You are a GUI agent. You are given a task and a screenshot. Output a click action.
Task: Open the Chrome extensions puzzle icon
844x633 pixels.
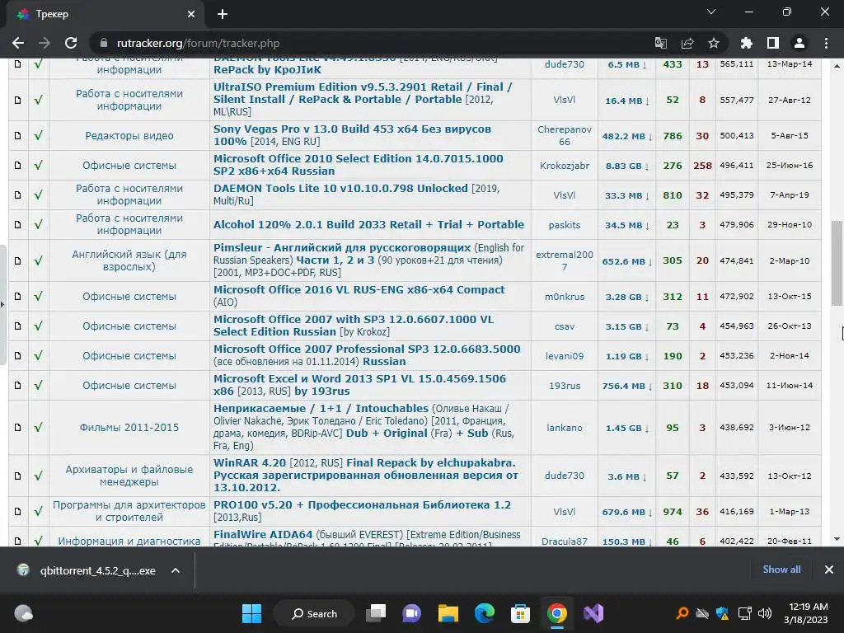tap(747, 43)
